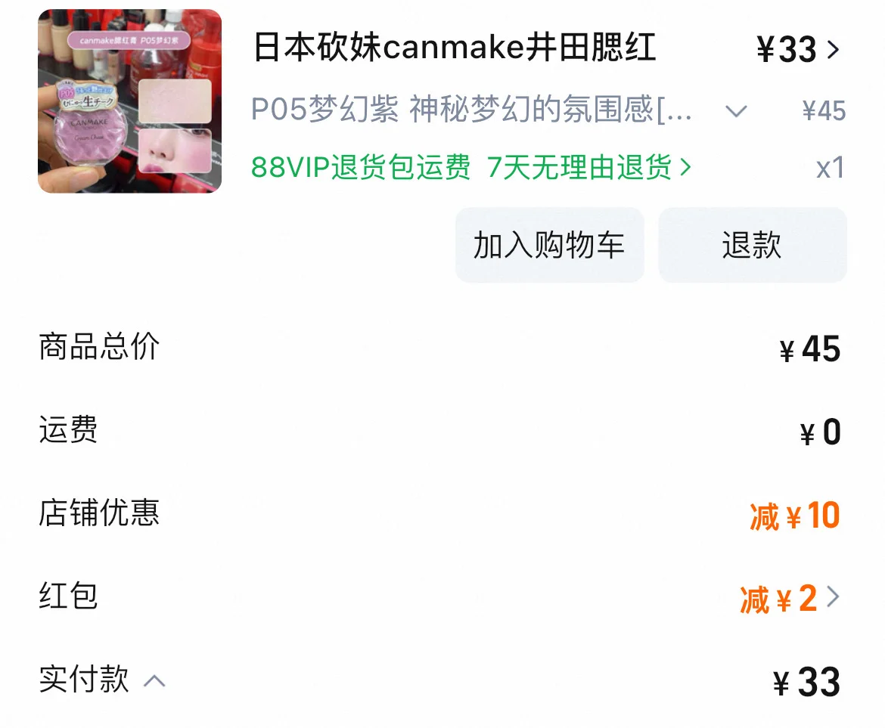
Task: Open the canmake blush product thumbnail
Action: click(x=130, y=101)
